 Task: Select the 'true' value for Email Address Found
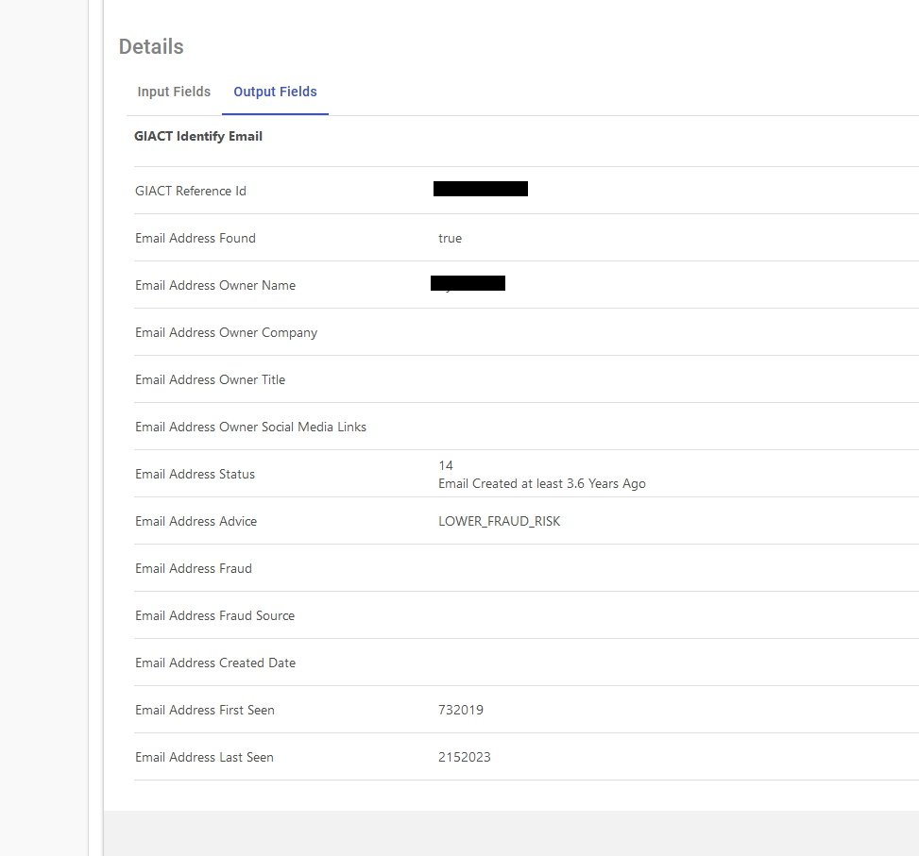451,238
